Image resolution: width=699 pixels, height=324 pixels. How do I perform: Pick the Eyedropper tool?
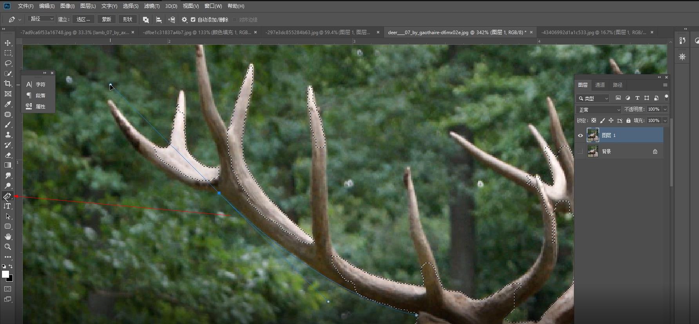[x=8, y=104]
